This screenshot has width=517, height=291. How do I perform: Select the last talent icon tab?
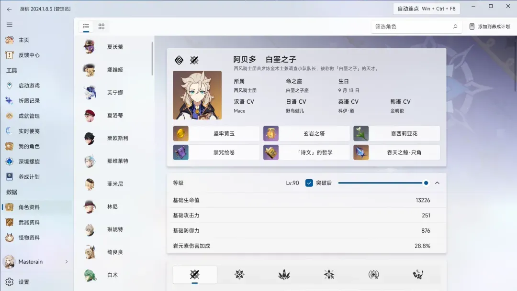[x=418, y=274]
